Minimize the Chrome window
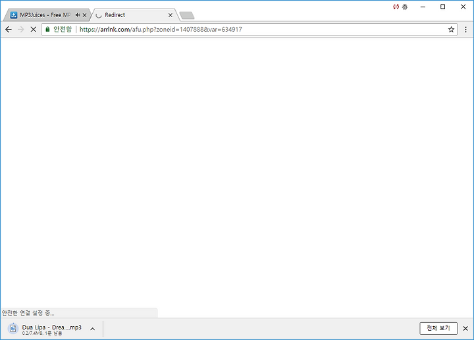 [423, 7]
